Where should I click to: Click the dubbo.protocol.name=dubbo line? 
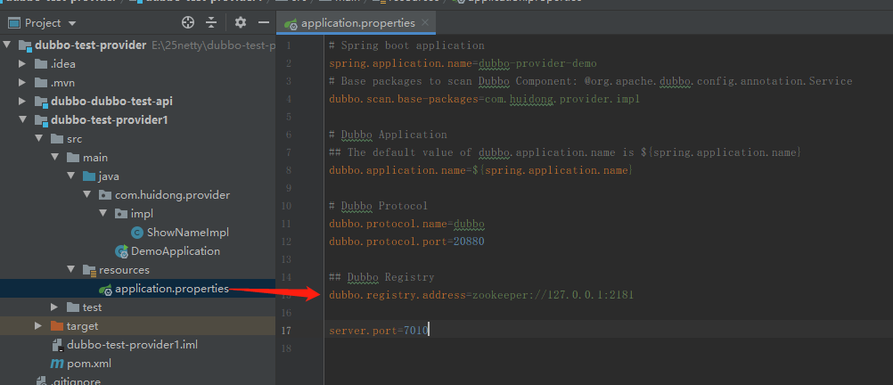[x=406, y=224]
